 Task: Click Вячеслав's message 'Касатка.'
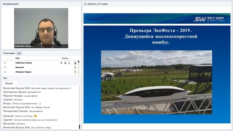point(15,124)
